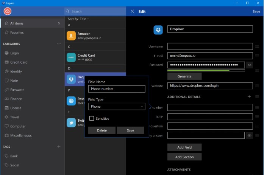Click the plus icon to add tag
The image size is (264, 175).
click(x=58, y=147)
